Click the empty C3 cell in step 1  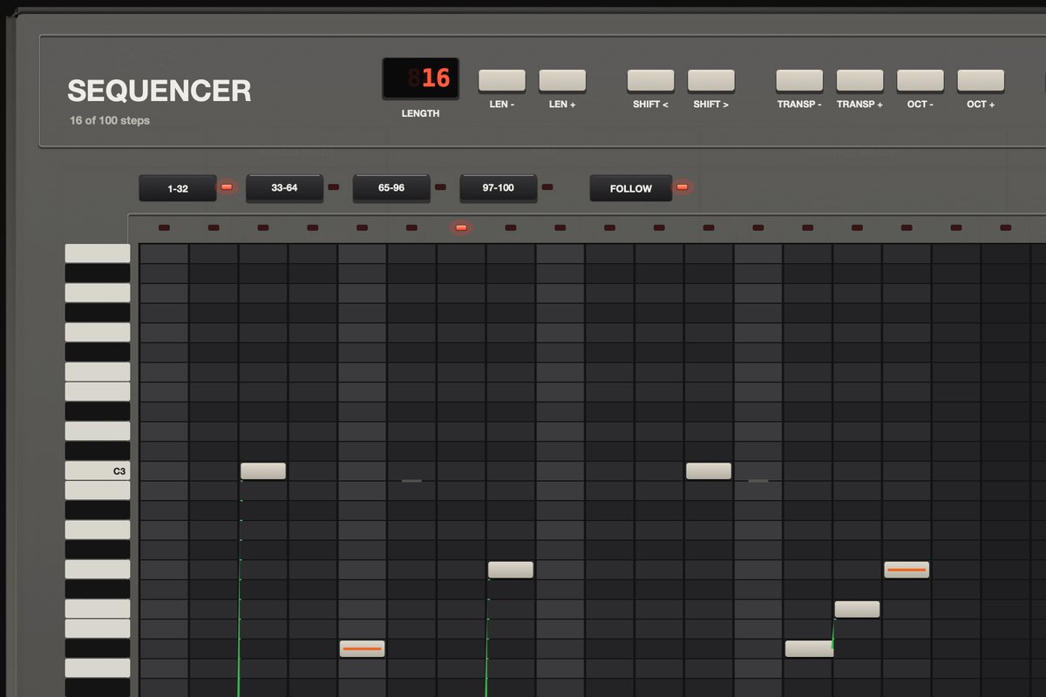pyautogui.click(x=164, y=471)
